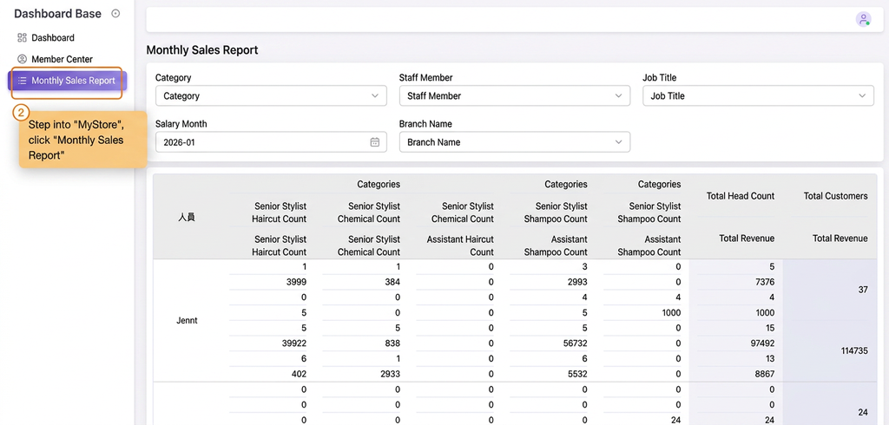The image size is (889, 425).
Task: Click the total 114735 cell
Action: pyautogui.click(x=853, y=350)
